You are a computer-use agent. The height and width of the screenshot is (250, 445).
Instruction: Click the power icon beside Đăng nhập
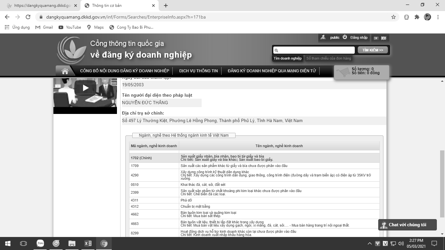(x=345, y=37)
